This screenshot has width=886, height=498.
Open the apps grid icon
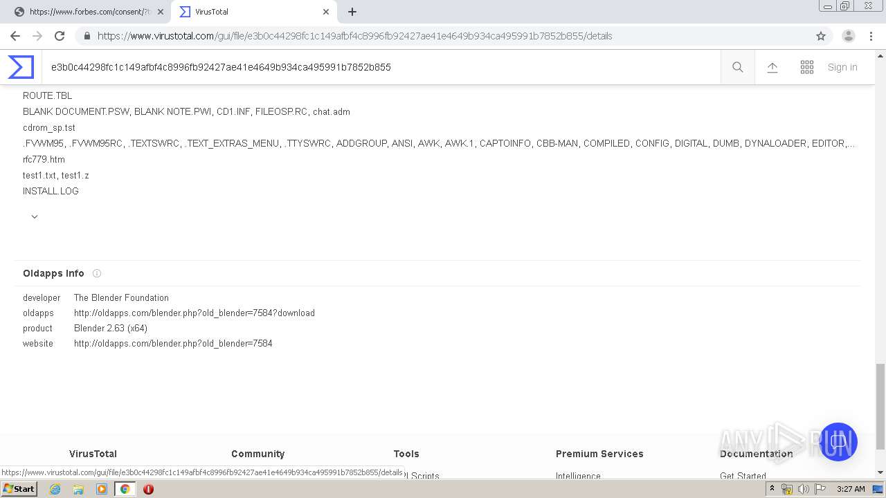pyautogui.click(x=807, y=67)
